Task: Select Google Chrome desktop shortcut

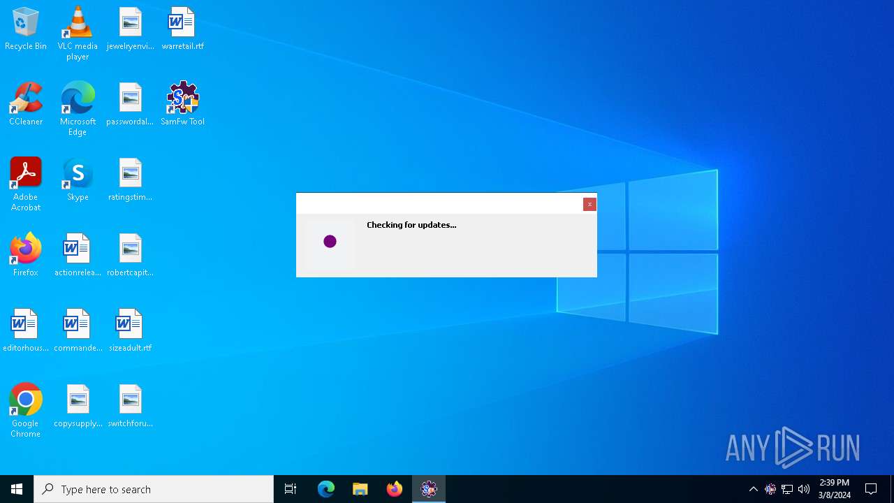Action: pyautogui.click(x=26, y=410)
